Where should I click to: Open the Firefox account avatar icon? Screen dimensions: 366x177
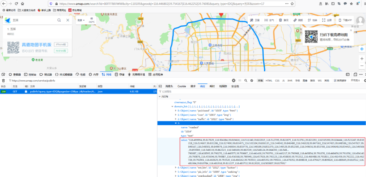click(x=358, y=4)
